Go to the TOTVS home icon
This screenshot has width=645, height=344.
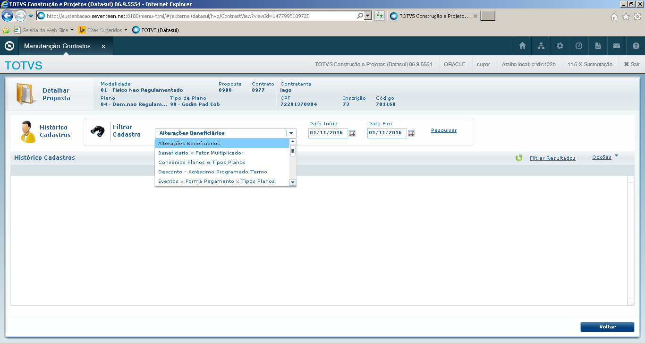click(x=522, y=46)
